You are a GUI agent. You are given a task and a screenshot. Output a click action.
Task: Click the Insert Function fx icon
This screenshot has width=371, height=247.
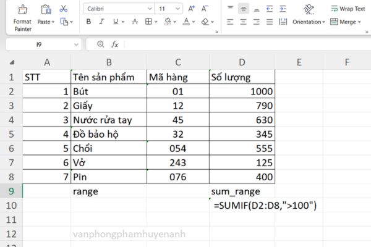pos(115,44)
